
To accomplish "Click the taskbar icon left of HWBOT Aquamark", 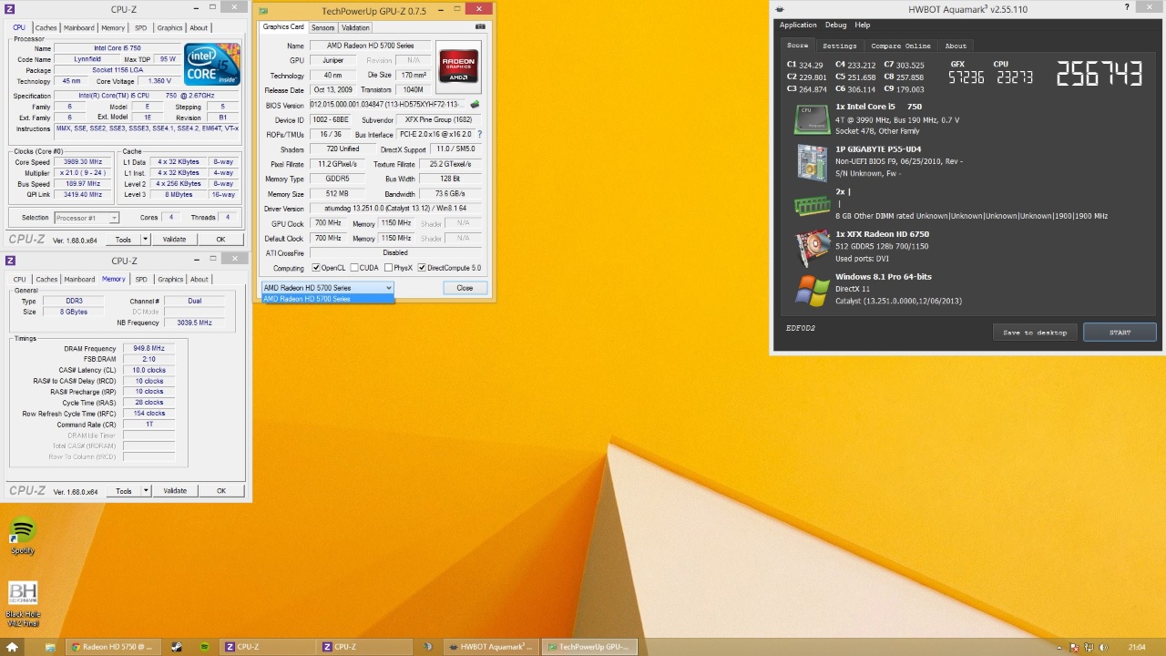I will [427, 647].
